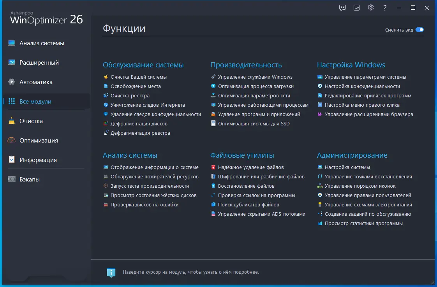The image size is (437, 287).
Task: Click the Производительность category heading
Action: (x=246, y=65)
